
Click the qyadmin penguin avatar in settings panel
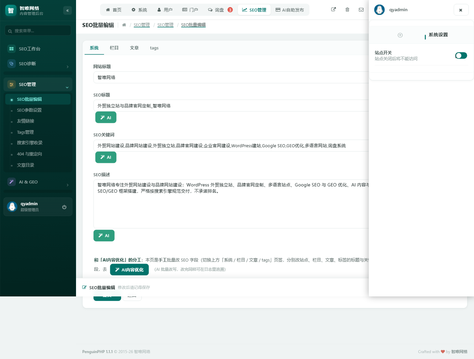(x=380, y=10)
